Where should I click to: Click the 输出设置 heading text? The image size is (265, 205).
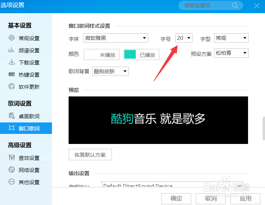[79, 173]
